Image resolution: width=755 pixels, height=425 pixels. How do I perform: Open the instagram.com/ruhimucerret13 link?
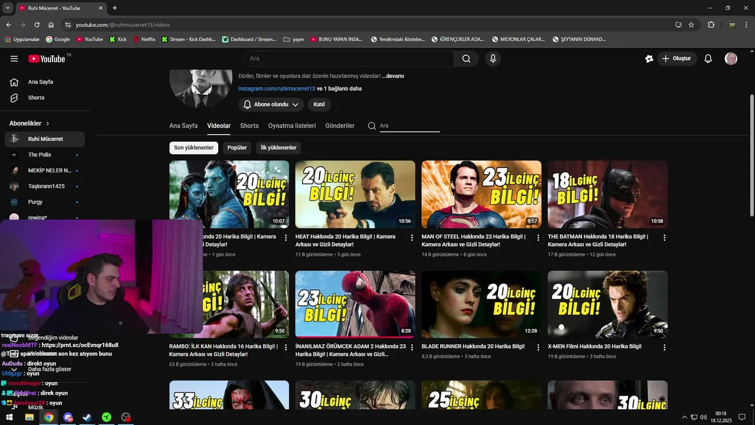click(x=277, y=89)
